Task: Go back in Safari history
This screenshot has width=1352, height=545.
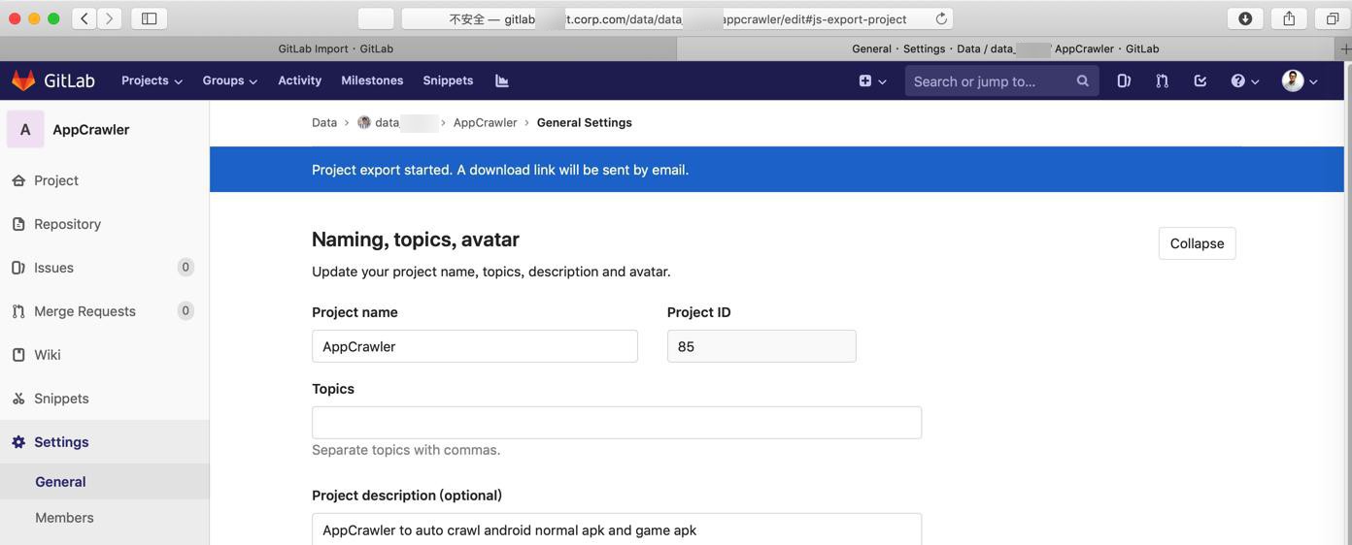Action: pos(84,18)
